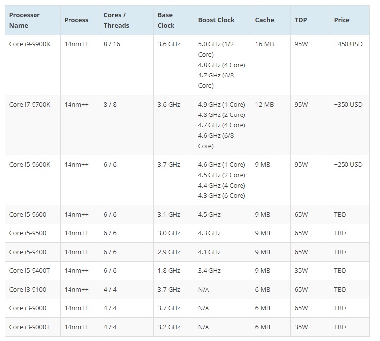Click the i3-9000T N/A boost cell

pyautogui.click(x=222, y=327)
